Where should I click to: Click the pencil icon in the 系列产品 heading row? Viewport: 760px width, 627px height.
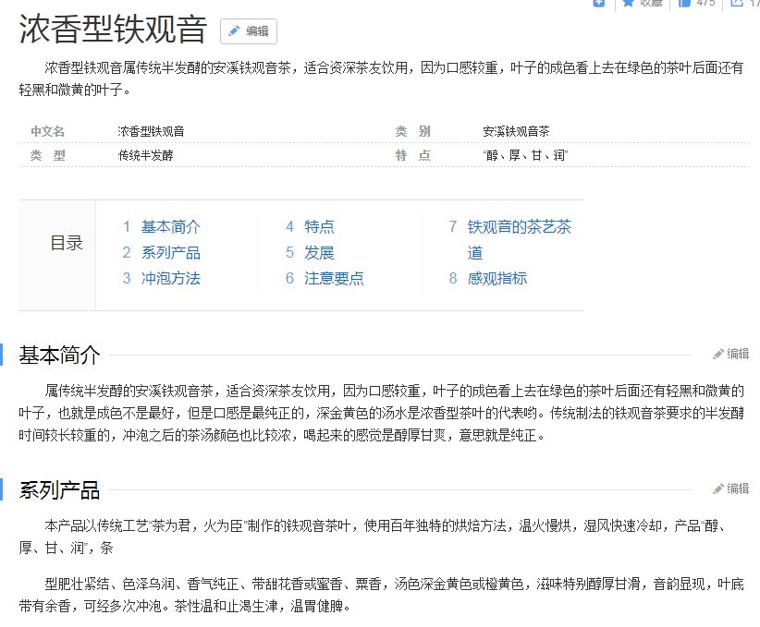tap(718, 488)
